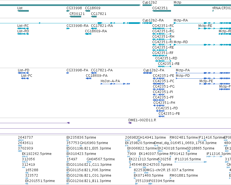Select the CG42351 gene bar
This screenshot has height=185, width=231.
click(x=162, y=11)
